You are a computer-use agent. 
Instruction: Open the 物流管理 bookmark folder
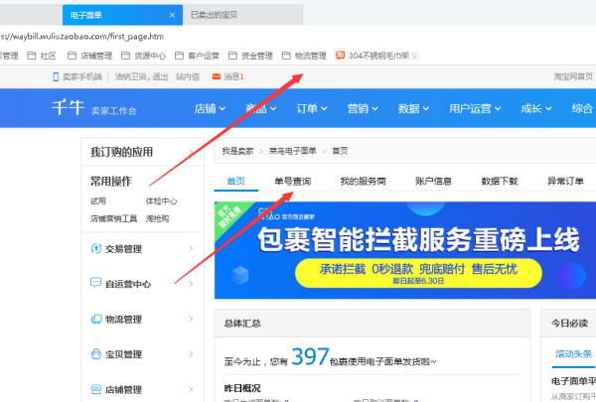click(304, 56)
